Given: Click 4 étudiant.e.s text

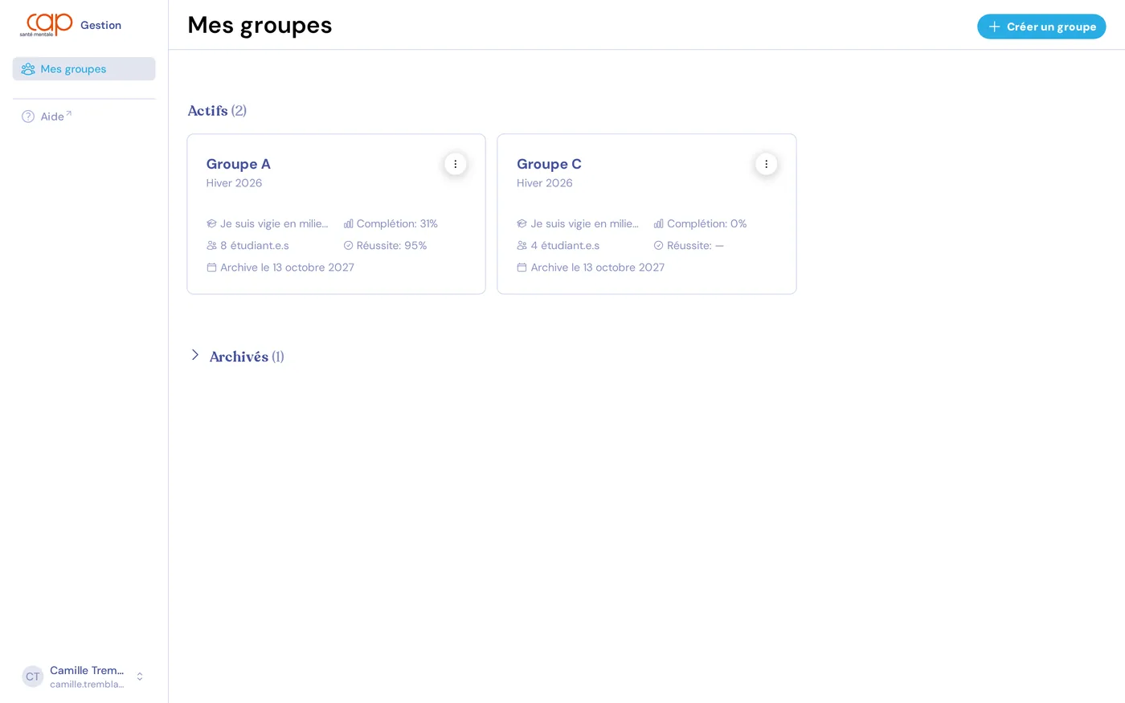Looking at the screenshot, I should [565, 245].
